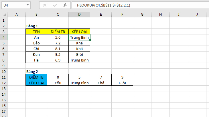This screenshot has height=117, width=209.
Task: Select the name cell Đan
Action: pos(36,54)
